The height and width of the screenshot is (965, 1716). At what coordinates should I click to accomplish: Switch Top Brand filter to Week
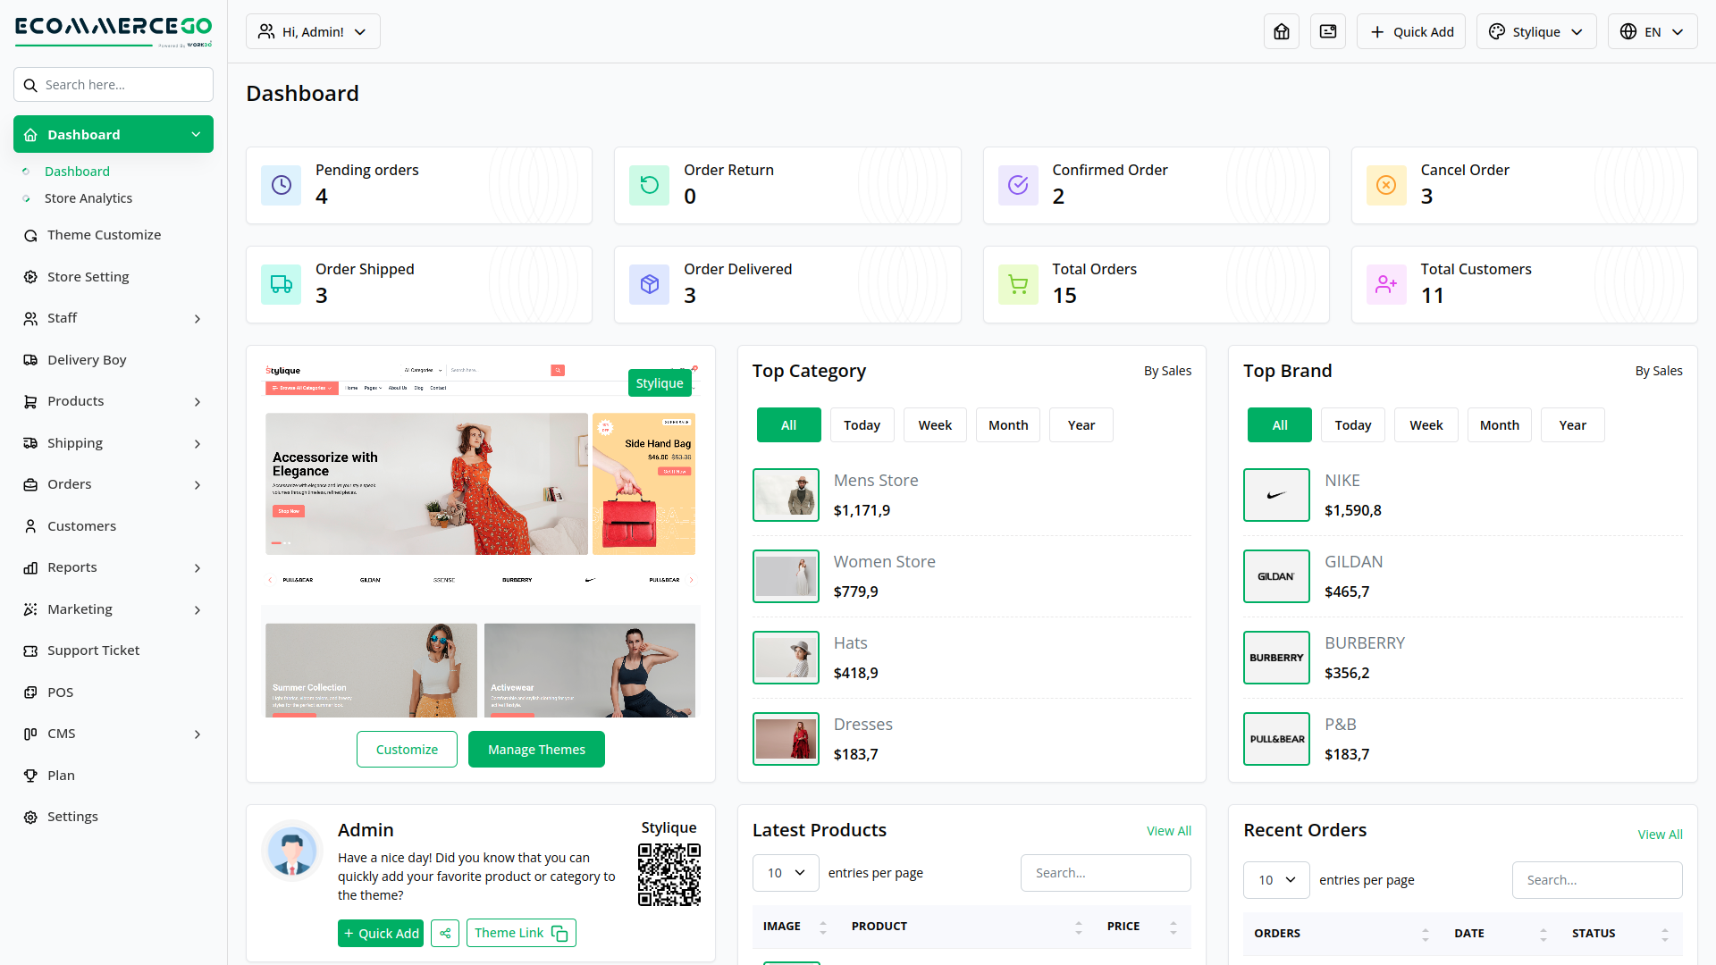coord(1426,424)
